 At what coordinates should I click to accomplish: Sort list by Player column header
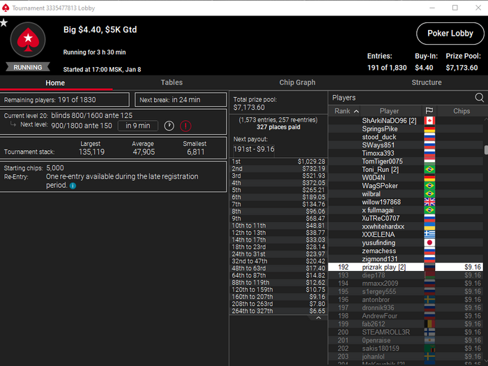click(389, 111)
